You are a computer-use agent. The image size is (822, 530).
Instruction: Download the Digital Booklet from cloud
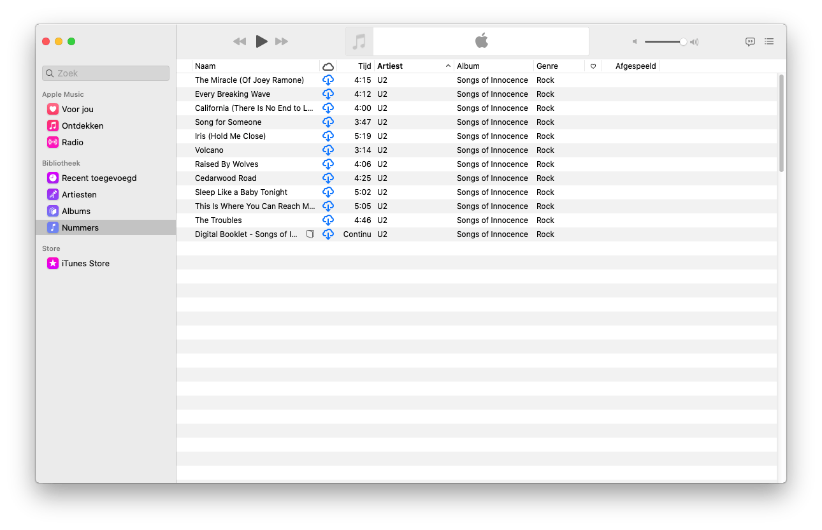point(328,234)
